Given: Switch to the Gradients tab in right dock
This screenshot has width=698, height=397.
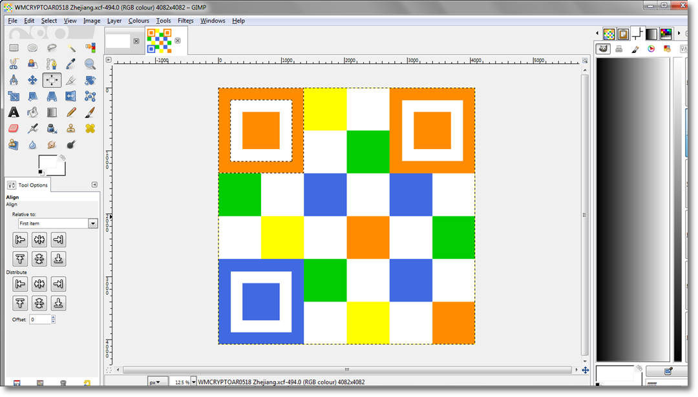Looking at the screenshot, I should (x=651, y=34).
